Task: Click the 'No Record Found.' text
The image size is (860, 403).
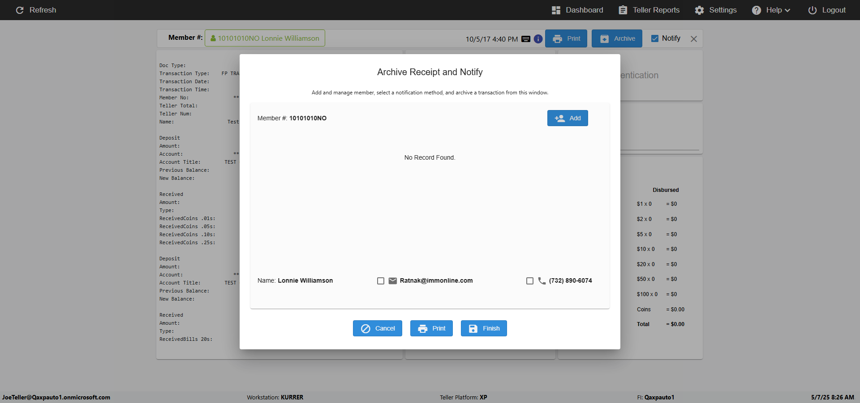Action: 430,157
